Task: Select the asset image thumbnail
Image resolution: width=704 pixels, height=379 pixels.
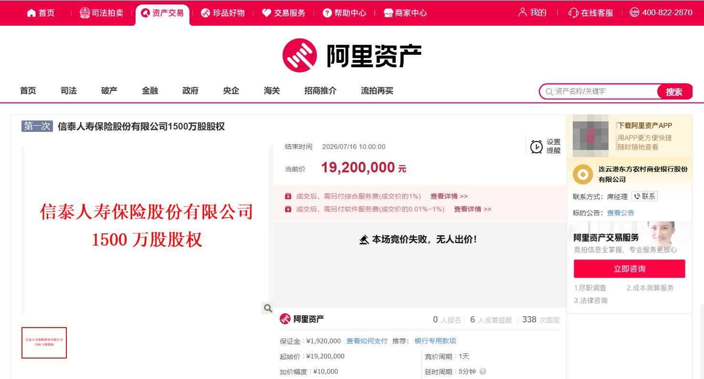Action: tap(44, 343)
